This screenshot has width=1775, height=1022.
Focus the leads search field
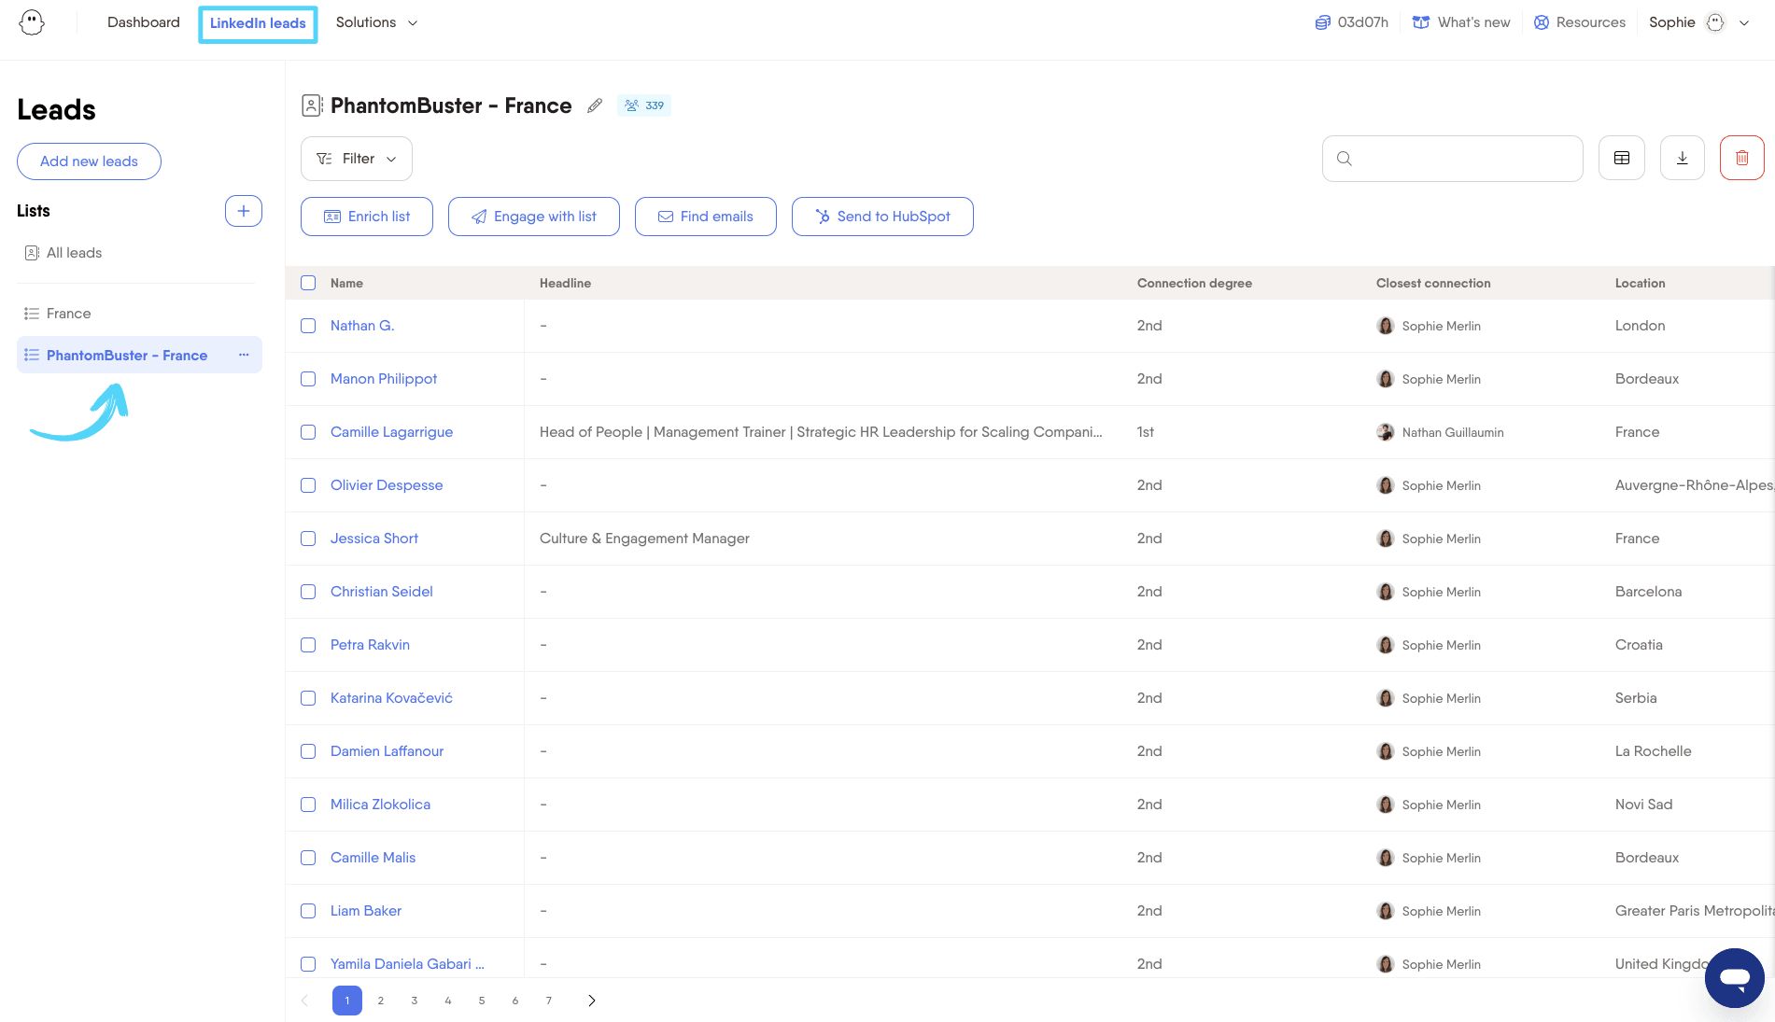pyautogui.click(x=1453, y=159)
